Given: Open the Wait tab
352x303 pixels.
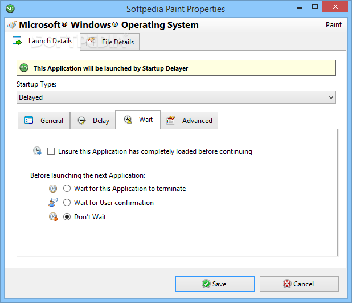Looking at the screenshot, I should tap(138, 120).
